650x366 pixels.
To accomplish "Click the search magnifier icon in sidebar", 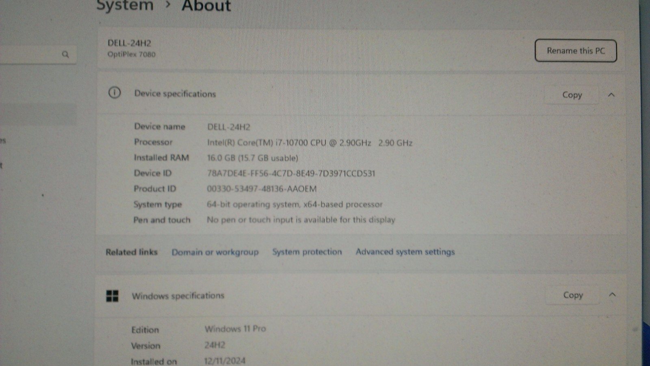I will [x=65, y=54].
